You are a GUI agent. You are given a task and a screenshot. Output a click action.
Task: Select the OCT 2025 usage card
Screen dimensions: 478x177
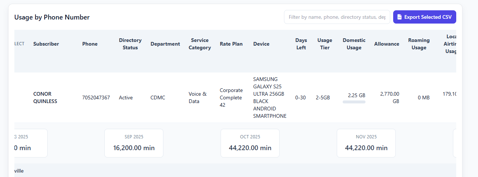[250, 143]
